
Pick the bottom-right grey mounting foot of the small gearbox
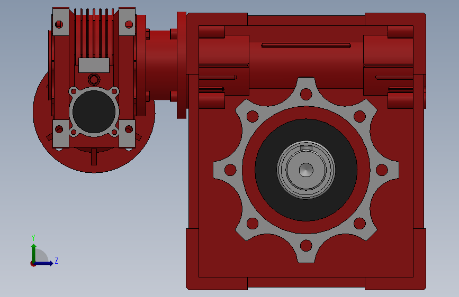[x=127, y=134]
